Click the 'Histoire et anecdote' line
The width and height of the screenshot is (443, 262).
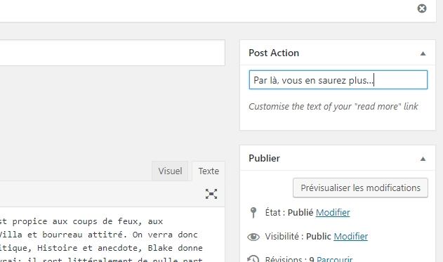(x=101, y=248)
